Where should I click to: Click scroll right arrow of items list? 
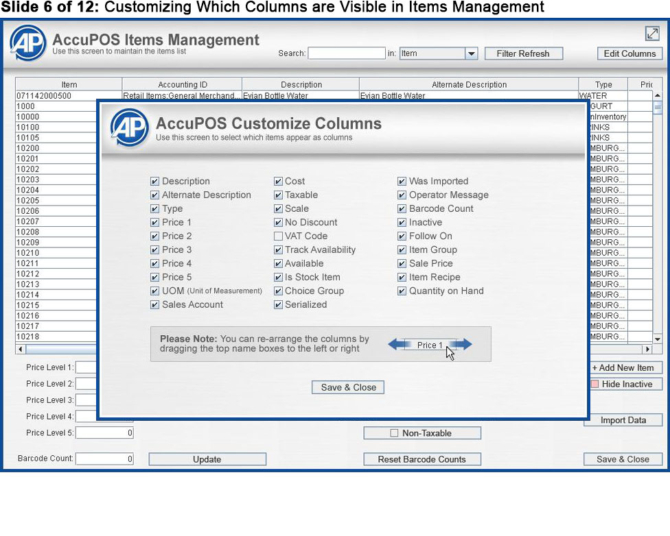(x=648, y=349)
